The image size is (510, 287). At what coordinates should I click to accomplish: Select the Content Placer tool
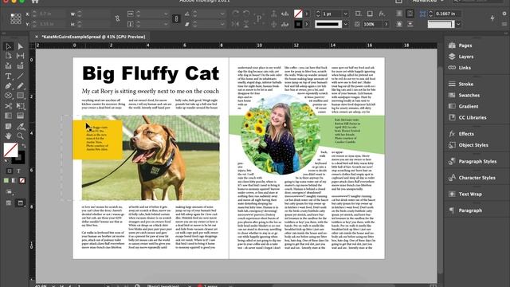click(20, 66)
